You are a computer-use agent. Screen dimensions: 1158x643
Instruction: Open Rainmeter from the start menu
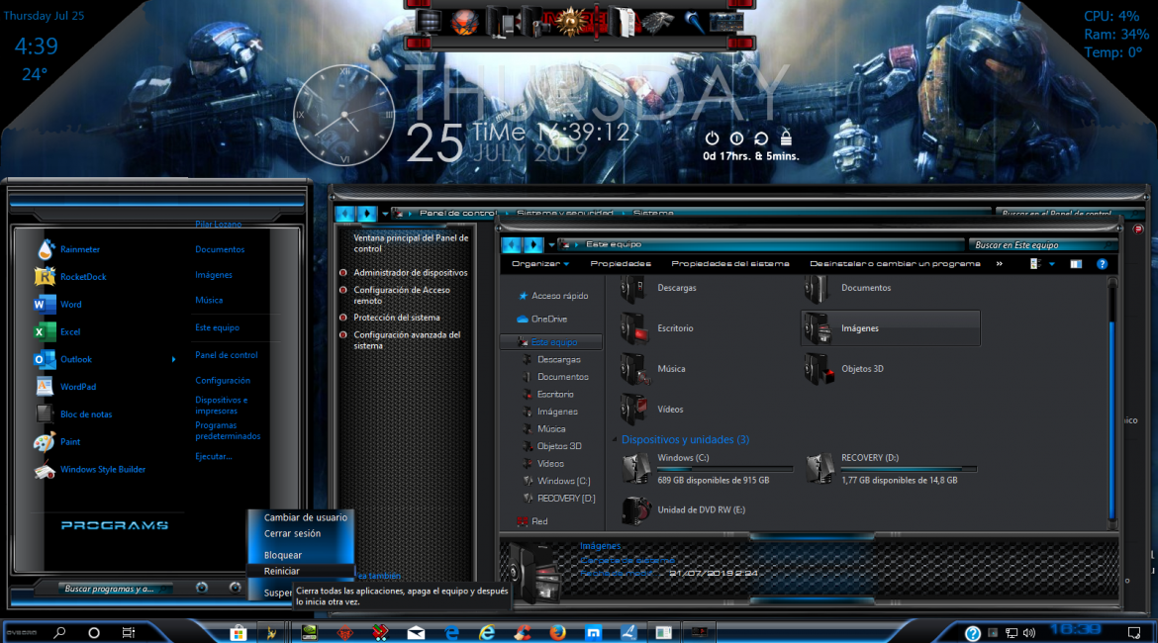click(80, 249)
